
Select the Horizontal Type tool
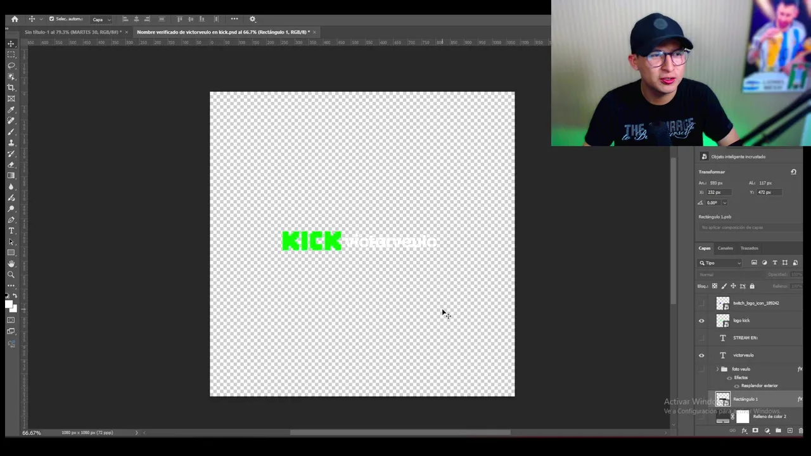pyautogui.click(x=11, y=231)
